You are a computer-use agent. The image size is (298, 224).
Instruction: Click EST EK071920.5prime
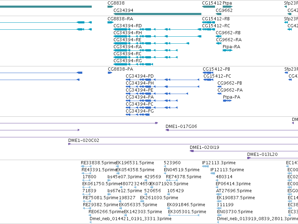pyautogui.click(x=169, y=184)
